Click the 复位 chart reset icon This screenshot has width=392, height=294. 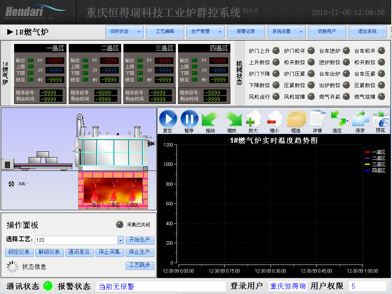[167, 119]
